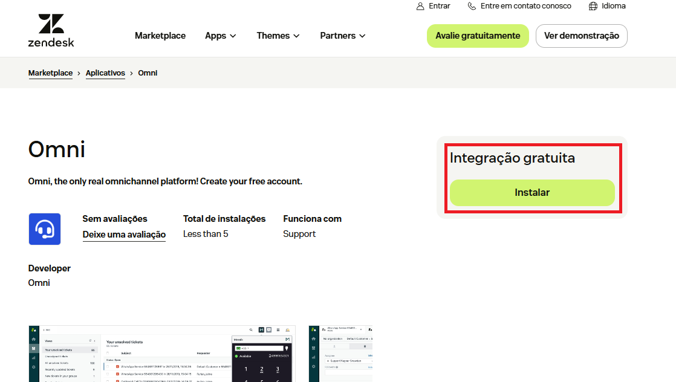Click Avalie gratuitamente button

coord(478,36)
